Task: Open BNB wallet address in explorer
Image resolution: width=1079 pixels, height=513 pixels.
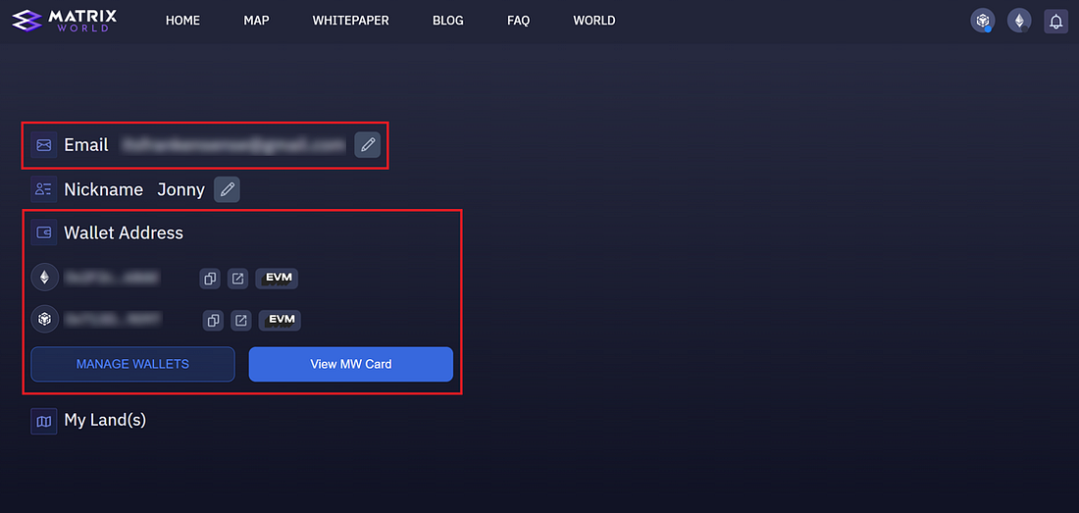Action: tap(240, 320)
